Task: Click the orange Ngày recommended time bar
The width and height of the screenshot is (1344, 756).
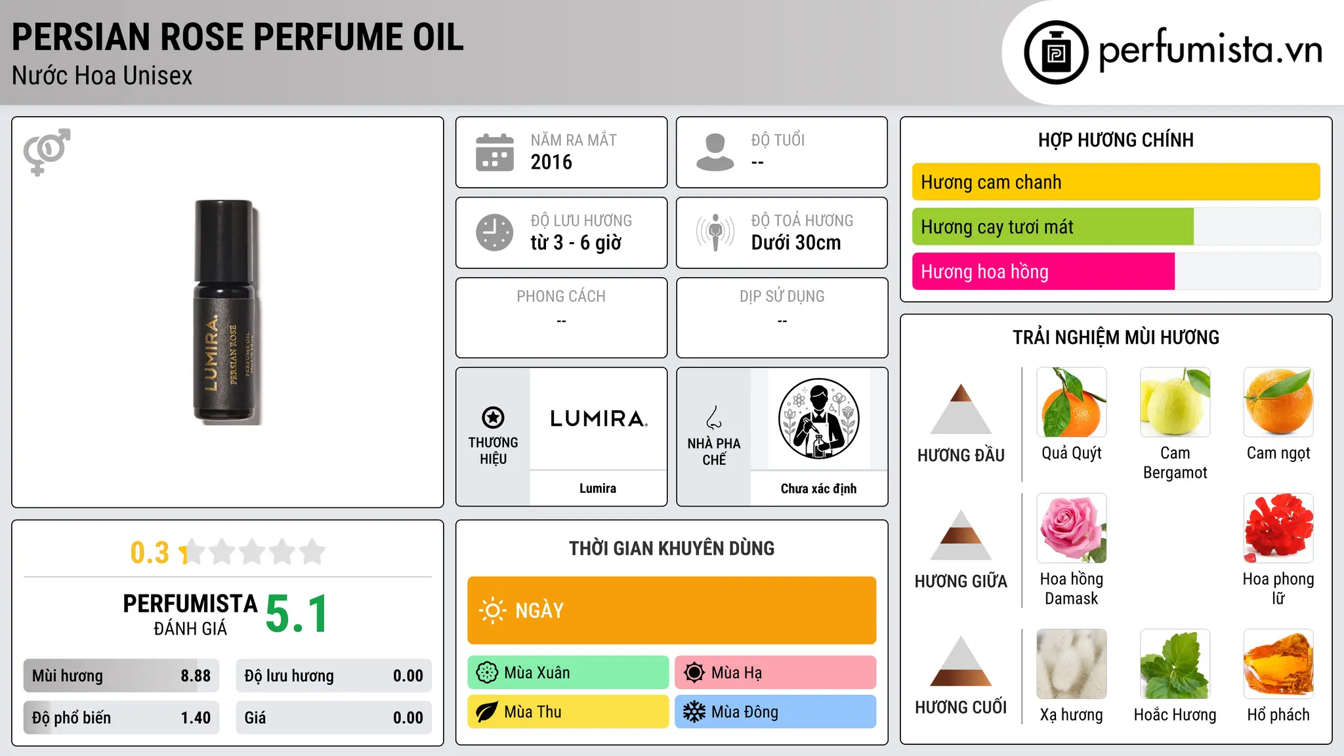Action: 671,610
